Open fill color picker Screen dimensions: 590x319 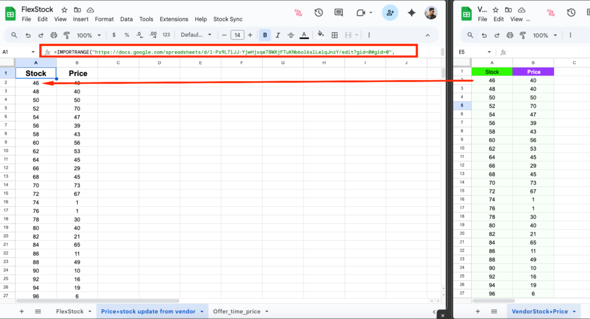pos(320,35)
